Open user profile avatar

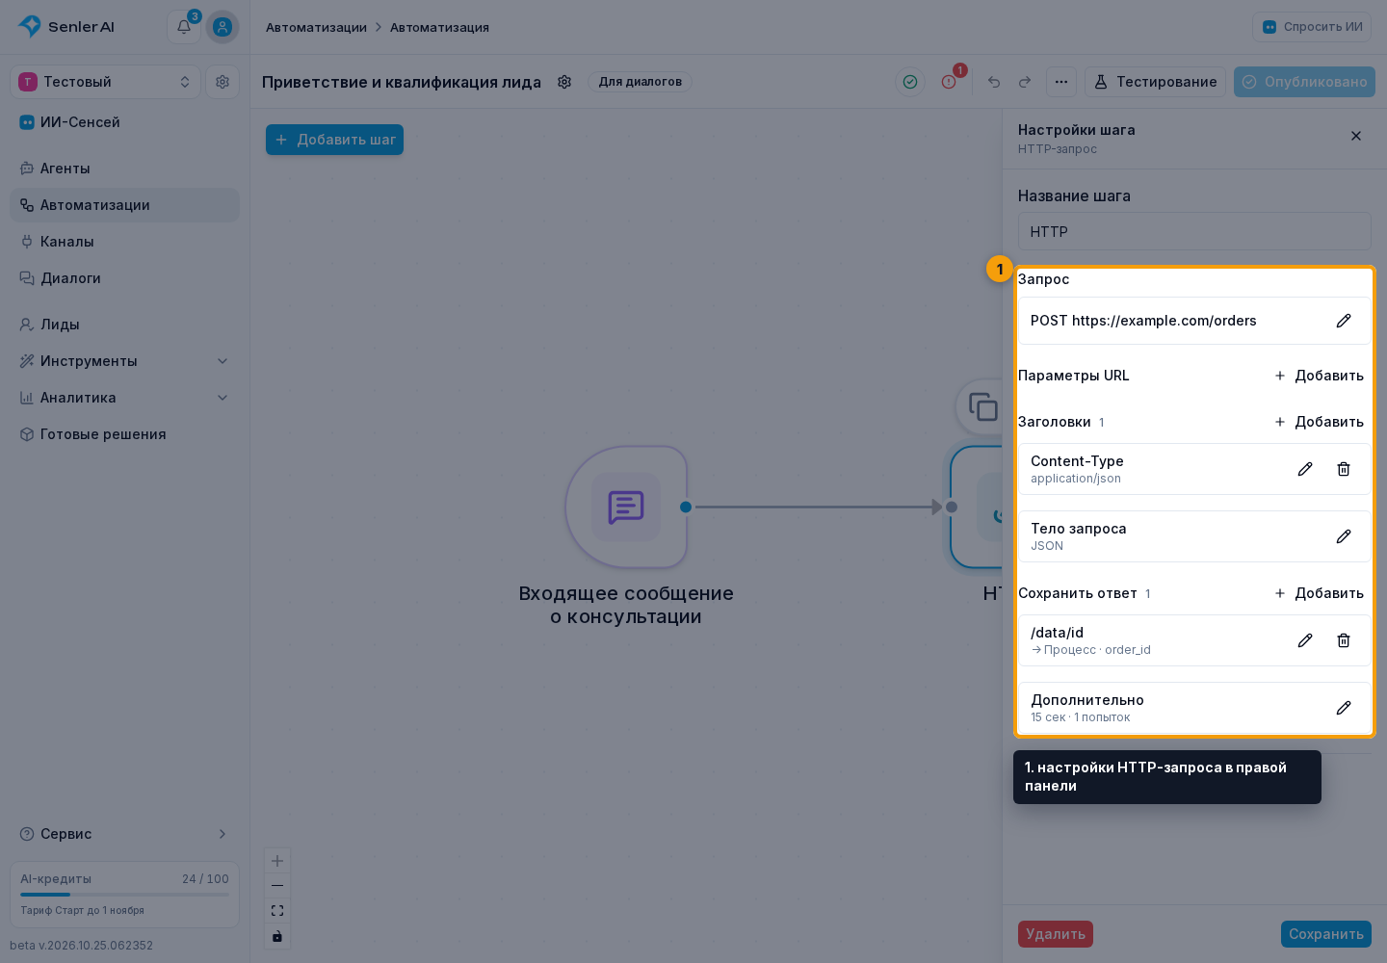(x=222, y=27)
